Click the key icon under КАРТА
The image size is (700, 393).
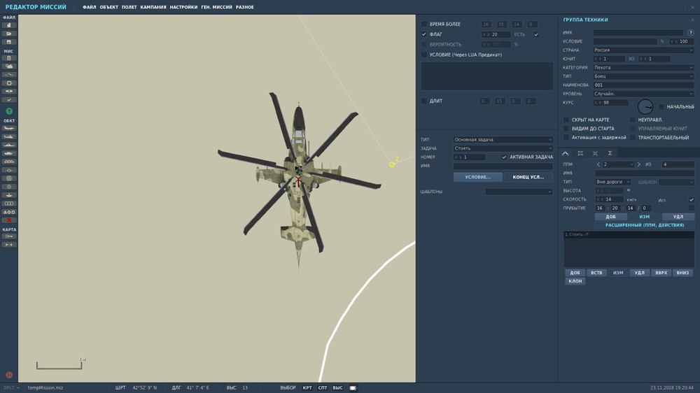point(9,236)
